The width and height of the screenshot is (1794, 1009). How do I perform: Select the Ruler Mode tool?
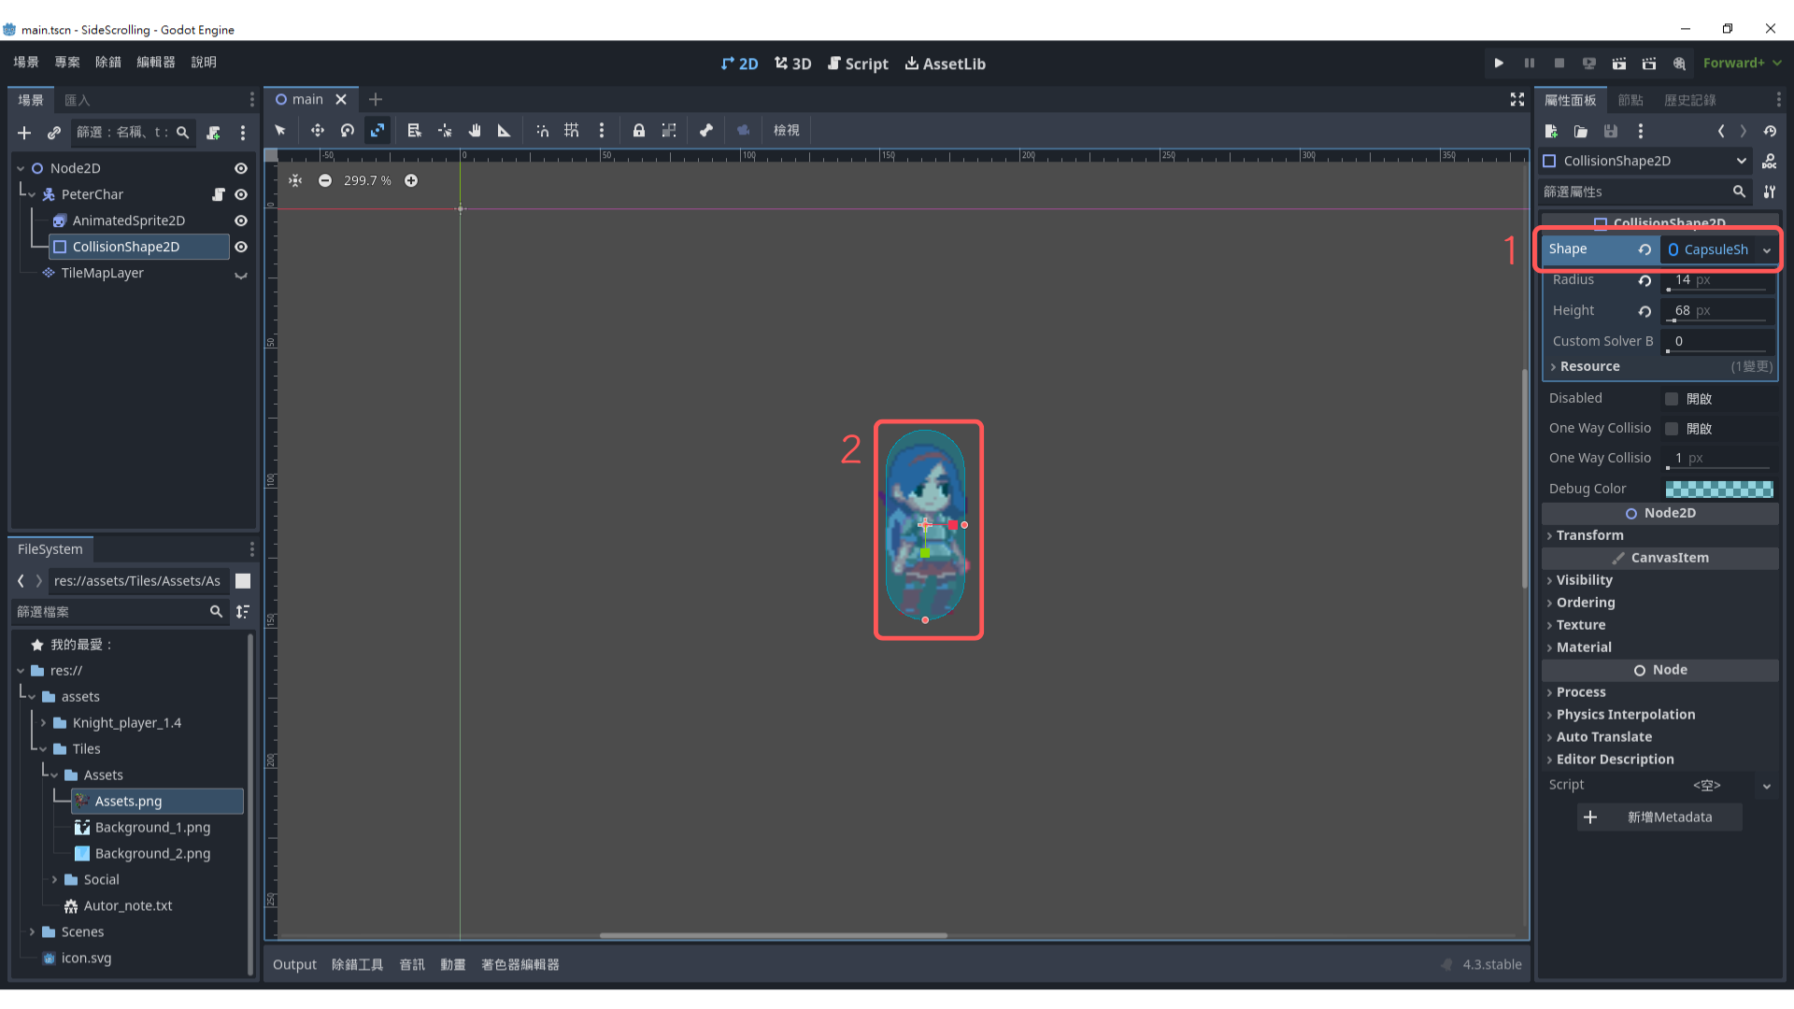504,131
